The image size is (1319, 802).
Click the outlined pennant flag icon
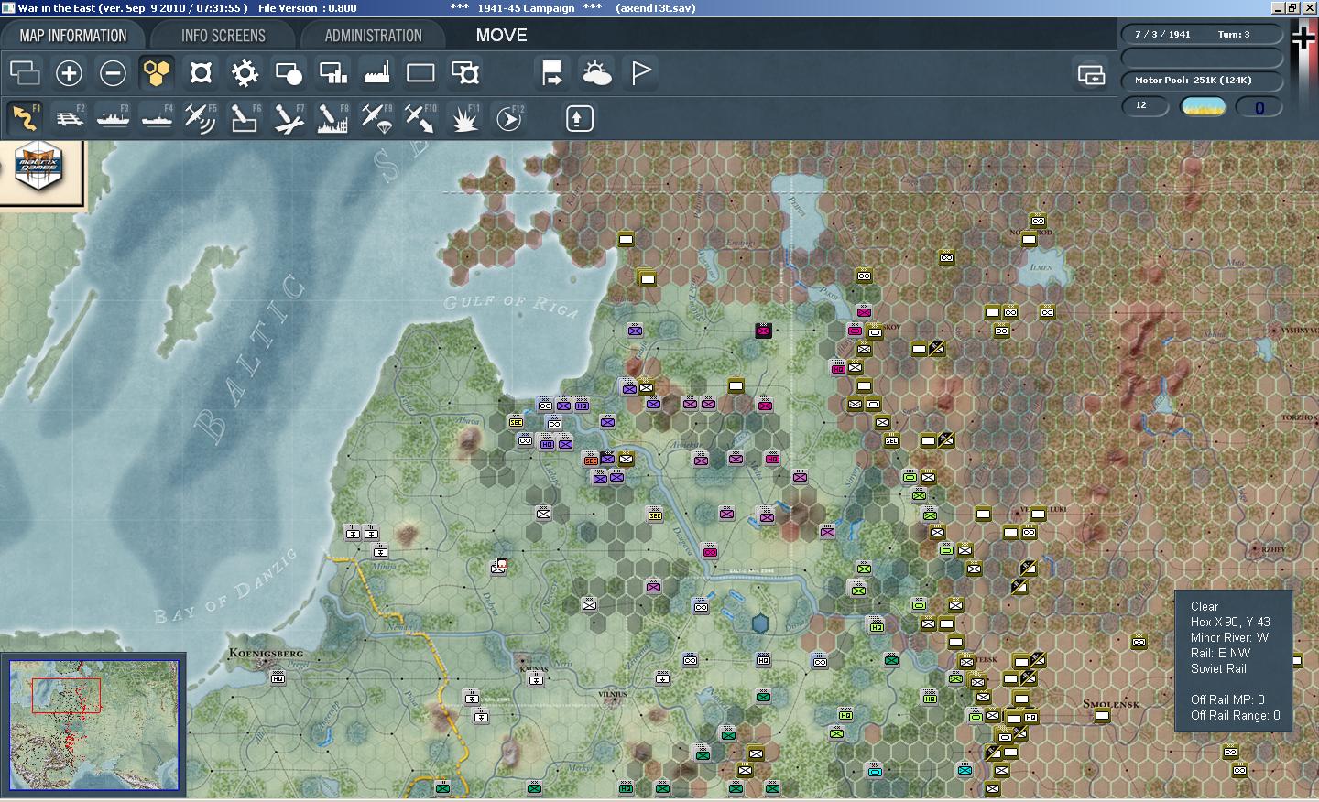pos(640,72)
